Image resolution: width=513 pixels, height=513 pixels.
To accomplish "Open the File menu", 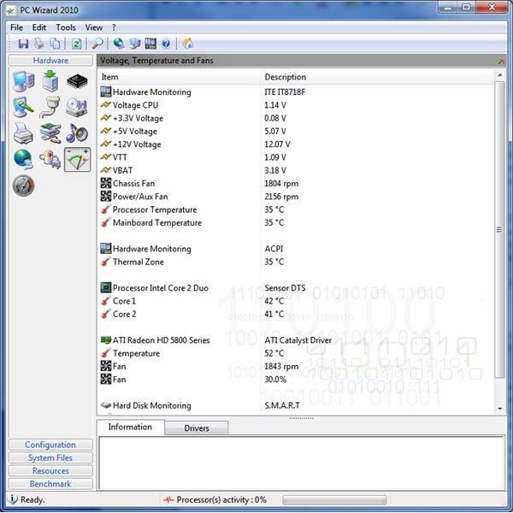I will [17, 27].
